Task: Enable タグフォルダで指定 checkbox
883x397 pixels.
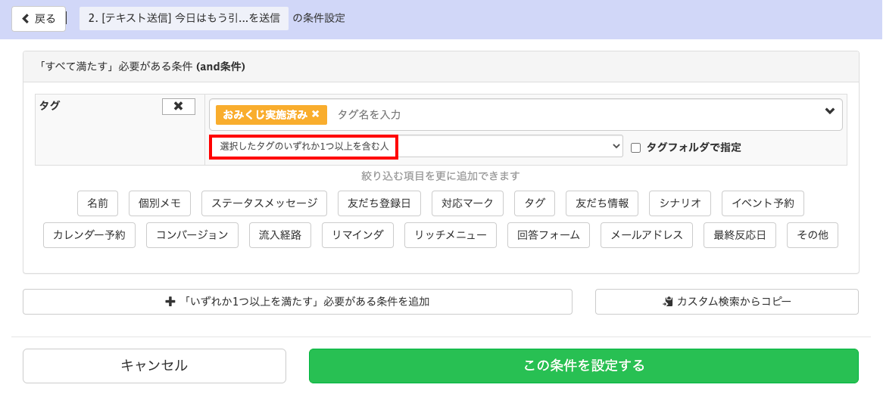Action: pyautogui.click(x=636, y=148)
